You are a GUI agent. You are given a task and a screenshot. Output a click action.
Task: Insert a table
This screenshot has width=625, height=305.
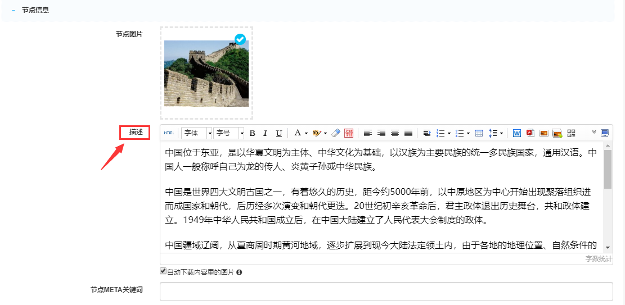[x=479, y=133]
